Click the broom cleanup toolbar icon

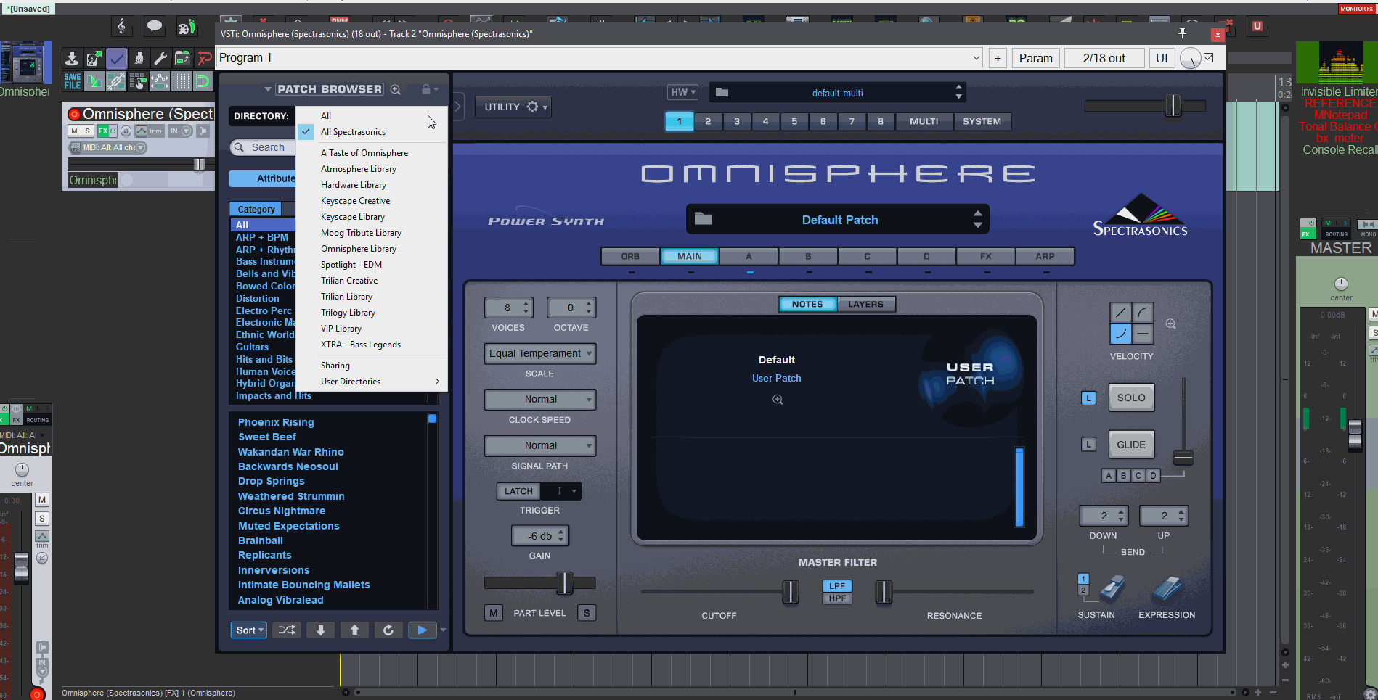pos(139,58)
